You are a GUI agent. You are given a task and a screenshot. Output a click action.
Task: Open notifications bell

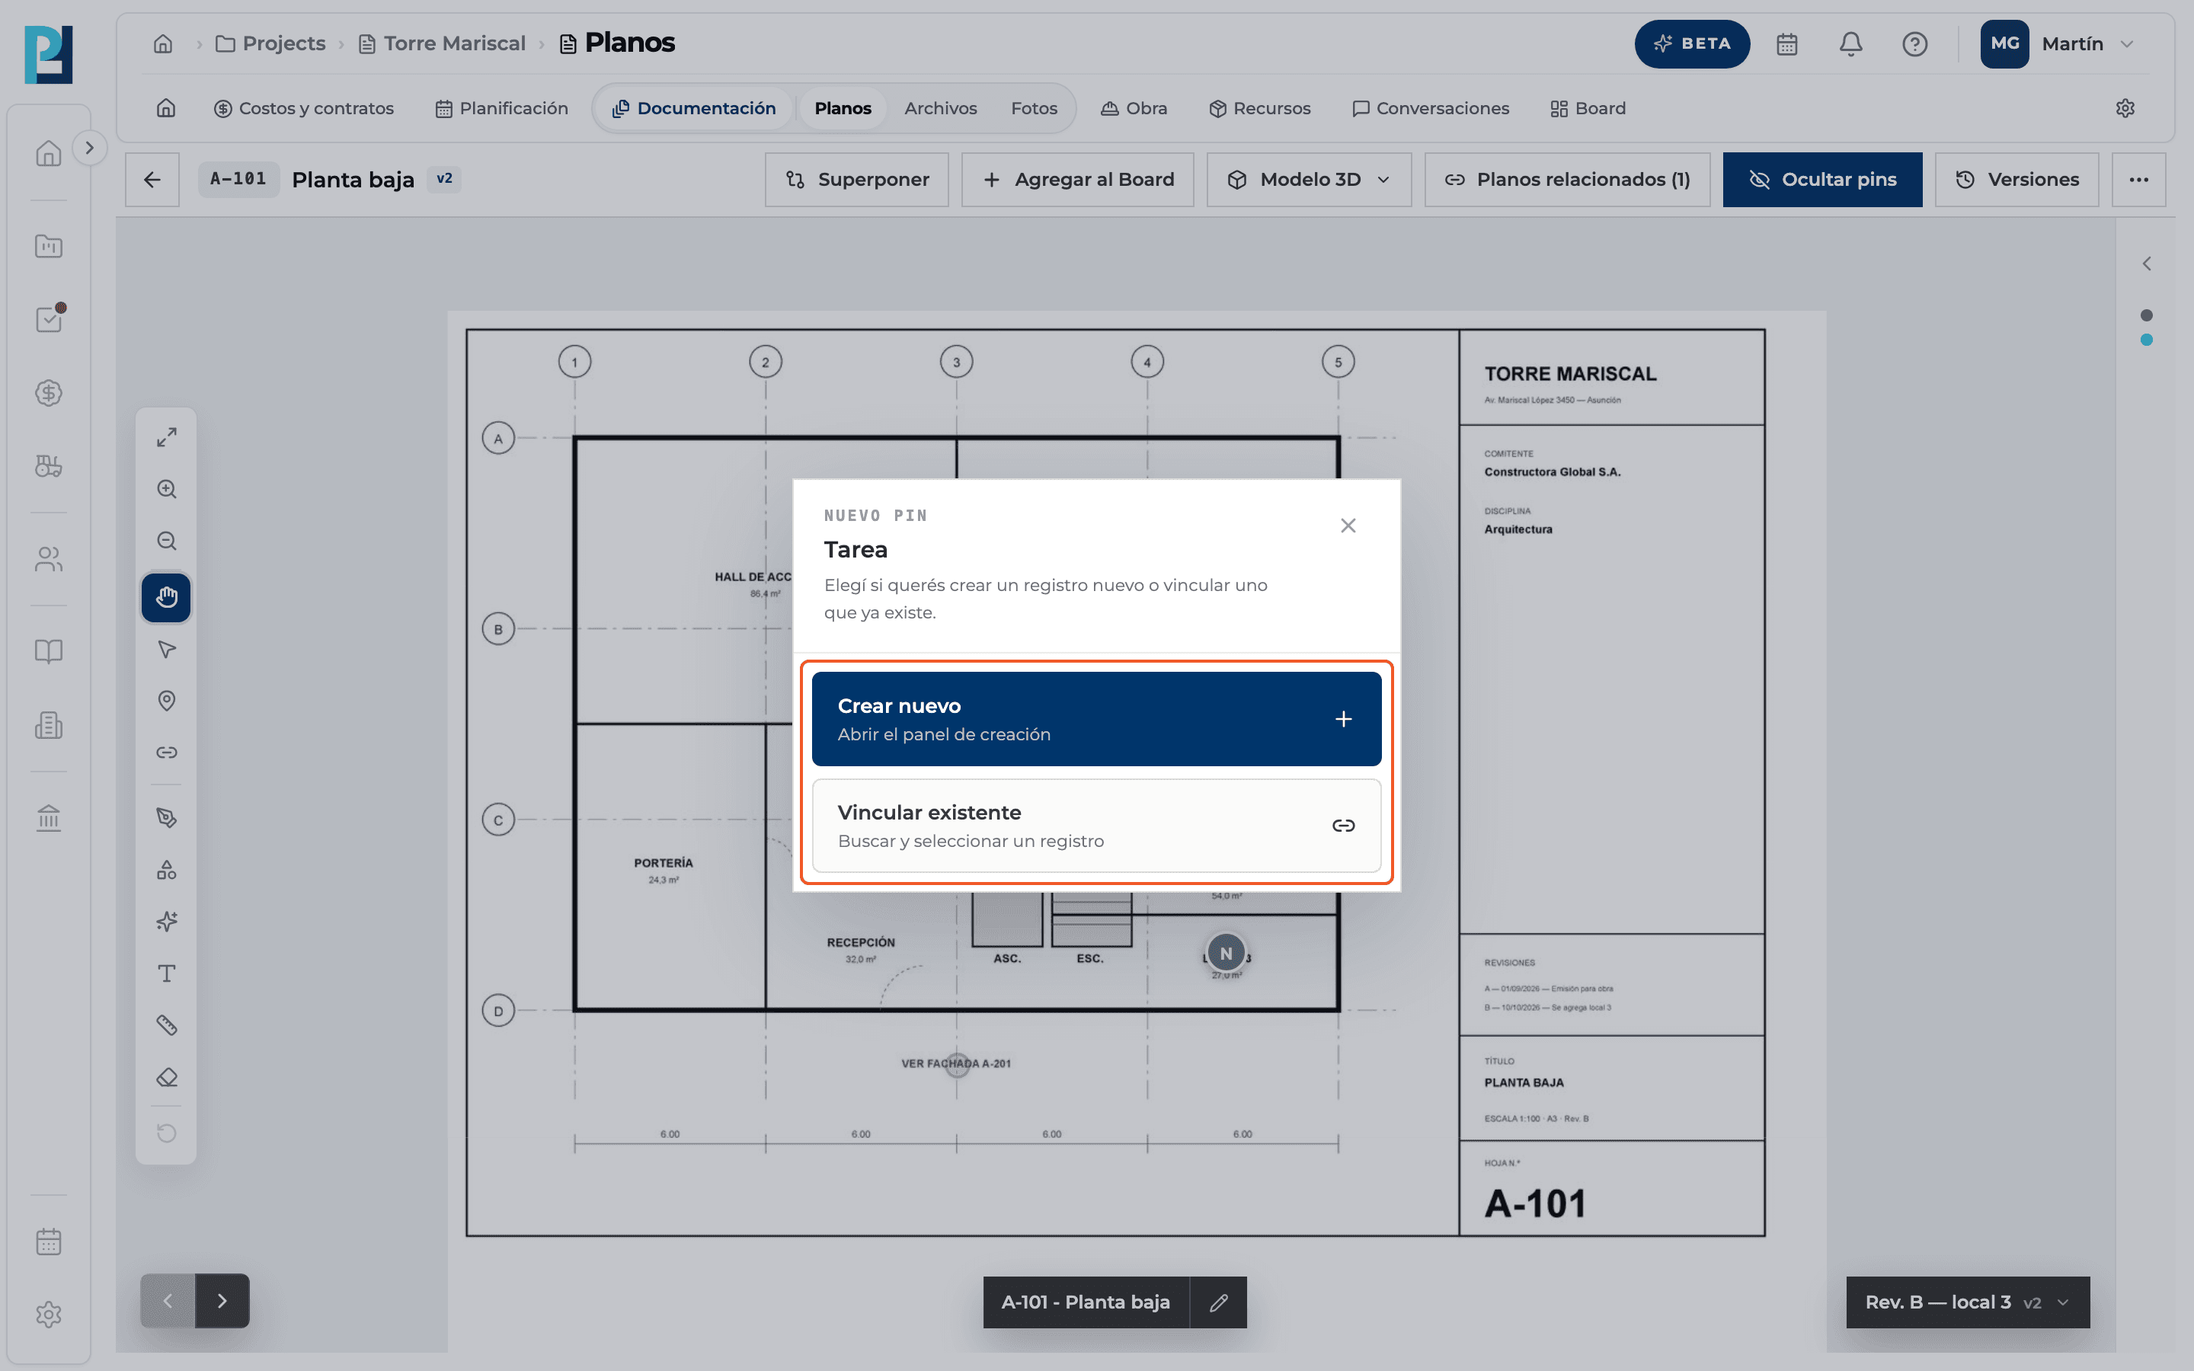1850,43
